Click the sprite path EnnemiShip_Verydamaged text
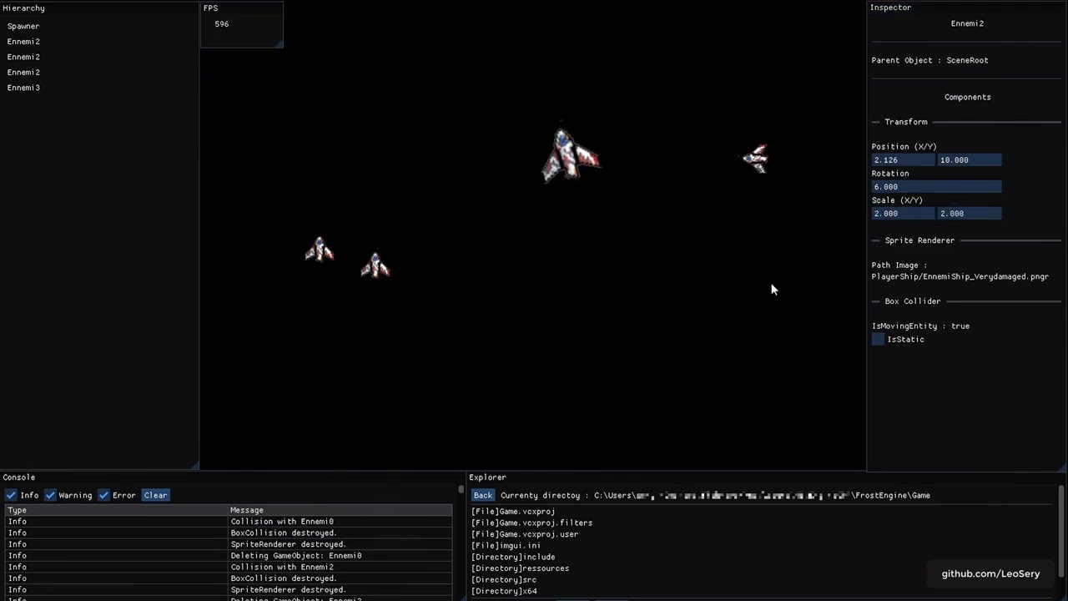This screenshot has height=601, width=1068. pyautogui.click(x=960, y=276)
